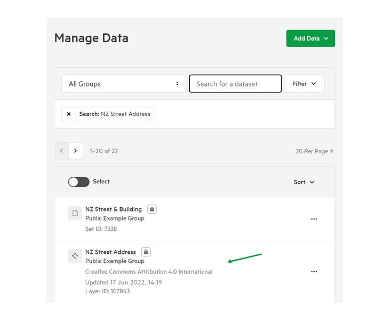Click Public Example Group under NZ Street Address

tap(115, 261)
